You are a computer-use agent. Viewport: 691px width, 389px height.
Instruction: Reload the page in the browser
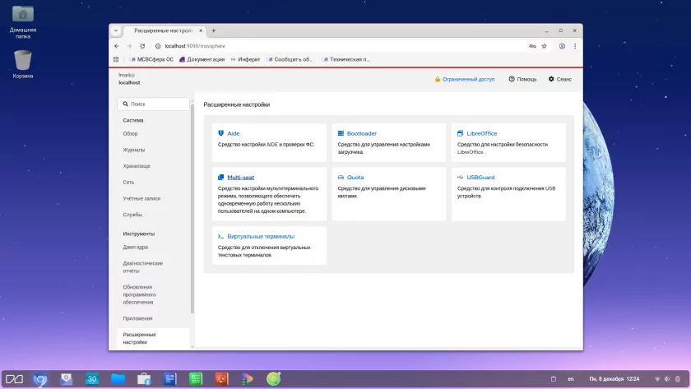[x=142, y=46]
